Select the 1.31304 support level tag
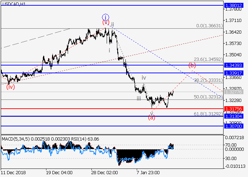This screenshot has width=248, height=177. pos(234,116)
